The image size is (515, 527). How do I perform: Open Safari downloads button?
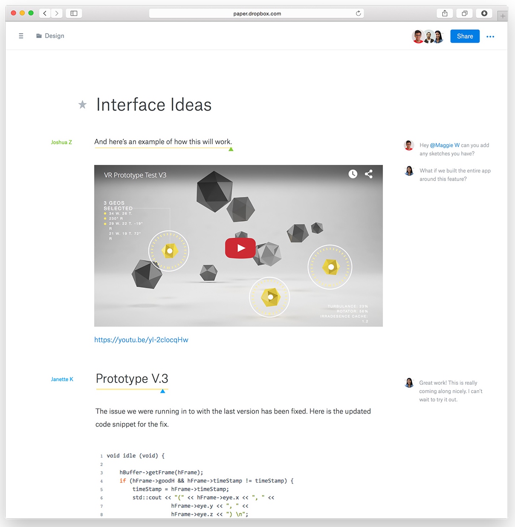click(484, 13)
